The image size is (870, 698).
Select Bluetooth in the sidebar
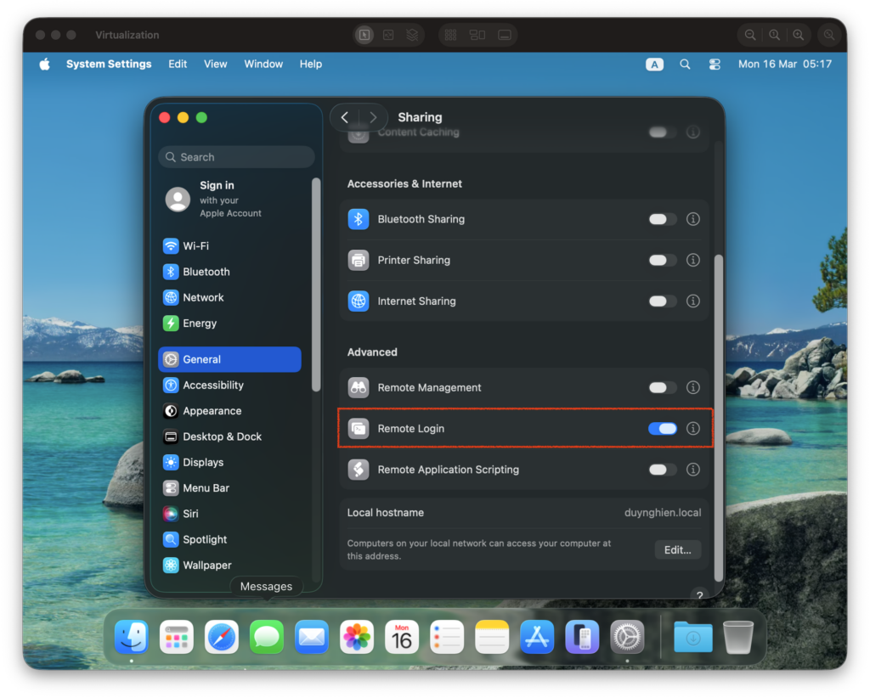(206, 272)
